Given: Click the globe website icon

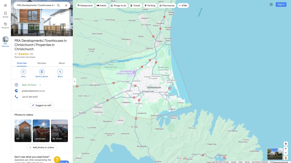Looking at the screenshot, I should pos(16,91).
